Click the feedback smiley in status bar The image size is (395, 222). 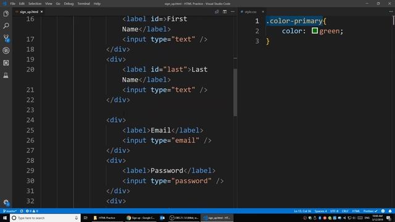383,211
